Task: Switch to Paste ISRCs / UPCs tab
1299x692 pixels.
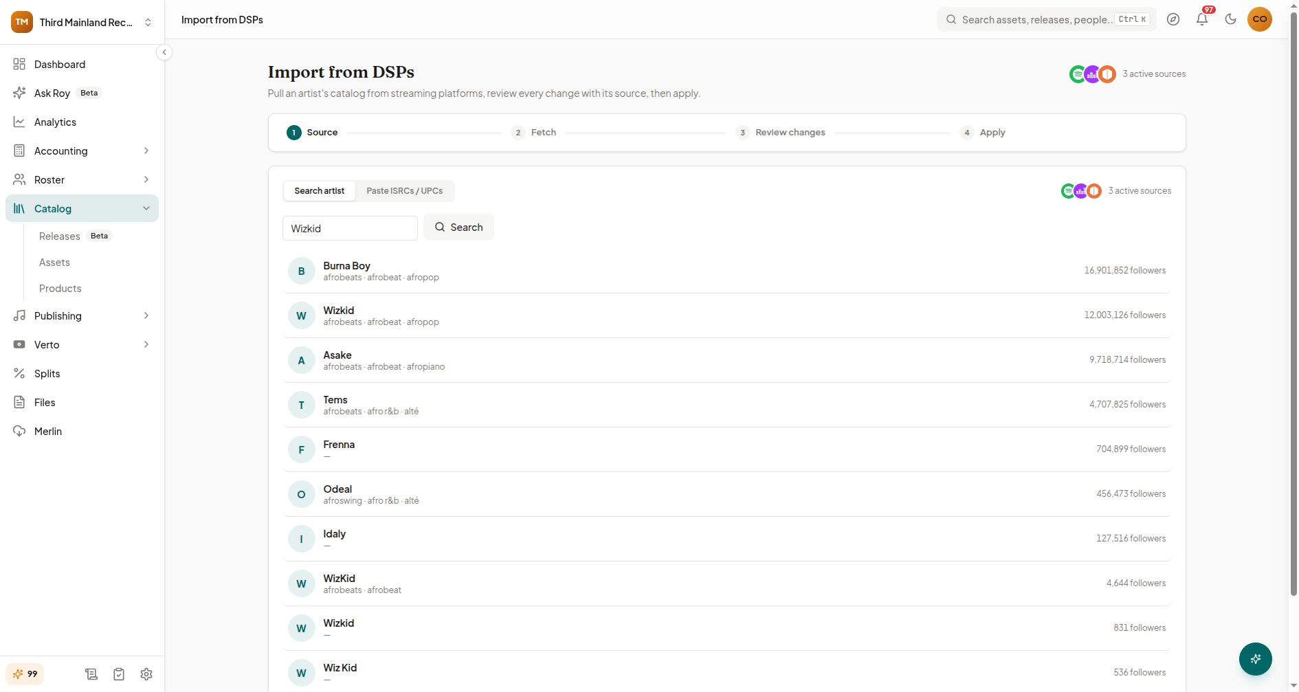Action: (405, 191)
